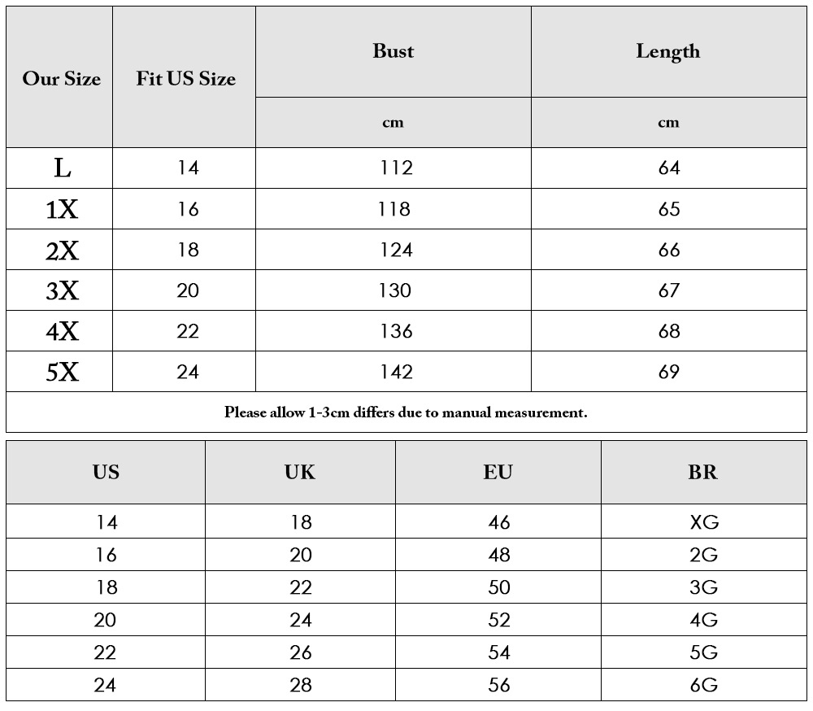Click the UK column header
The width and height of the screenshot is (813, 711).
pyautogui.click(x=300, y=473)
